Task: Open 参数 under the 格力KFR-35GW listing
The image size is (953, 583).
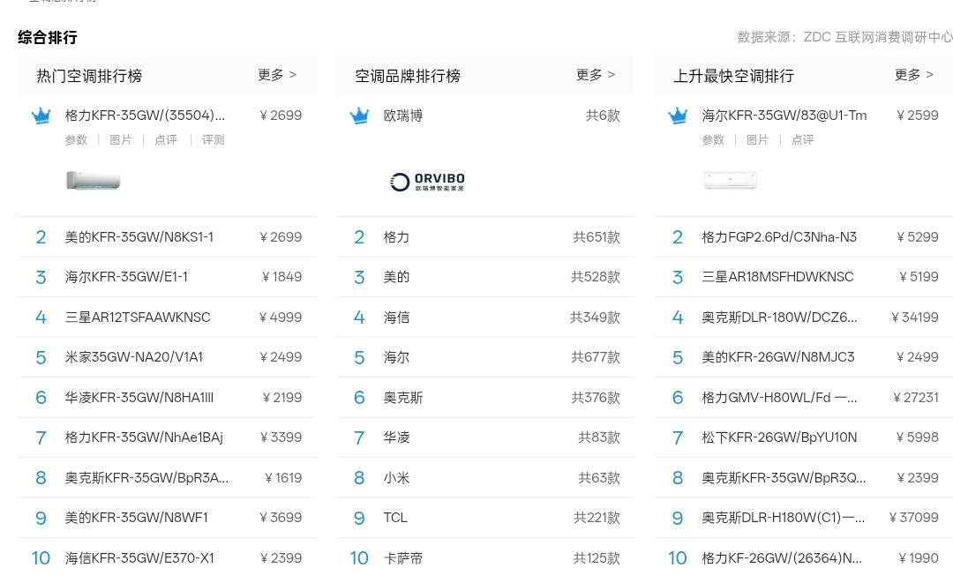Action: (x=76, y=139)
